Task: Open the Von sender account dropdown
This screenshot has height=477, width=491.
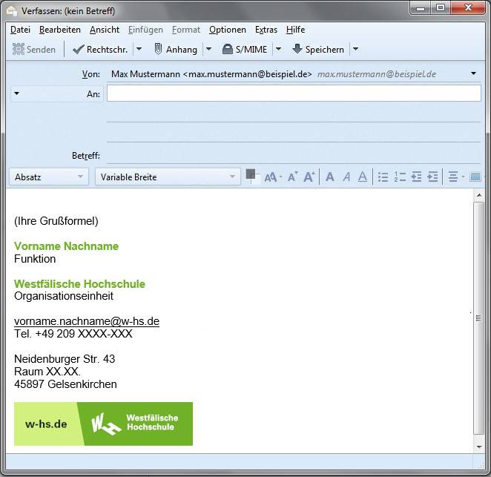Action: pos(473,73)
